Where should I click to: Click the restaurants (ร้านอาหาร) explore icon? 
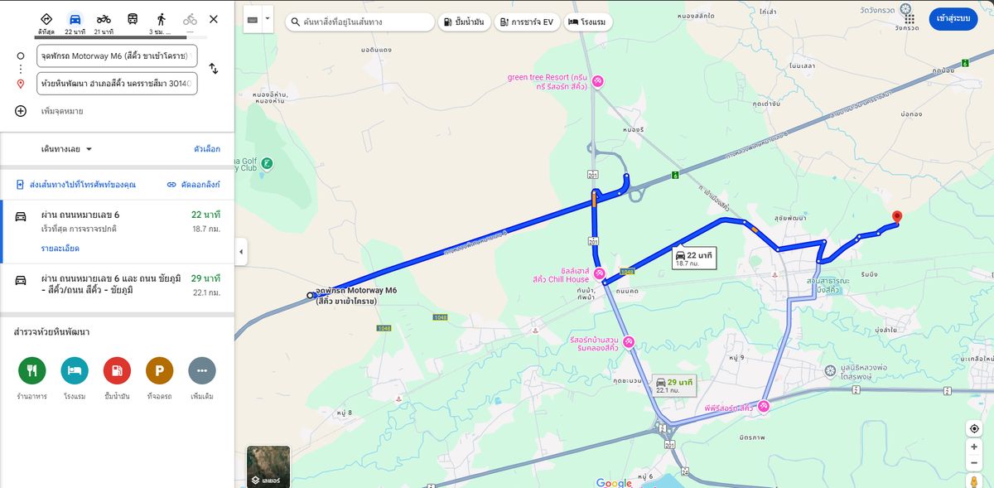(31, 371)
